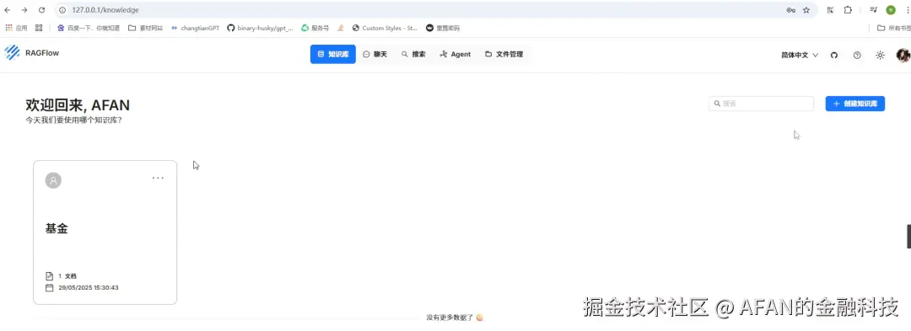The height and width of the screenshot is (331, 911).
Task: Open the 应用 apps bookmark
Action: 16,28
